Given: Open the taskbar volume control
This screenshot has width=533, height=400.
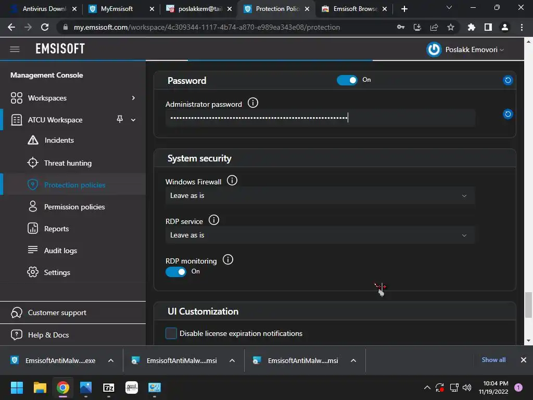Looking at the screenshot, I should coord(467,387).
